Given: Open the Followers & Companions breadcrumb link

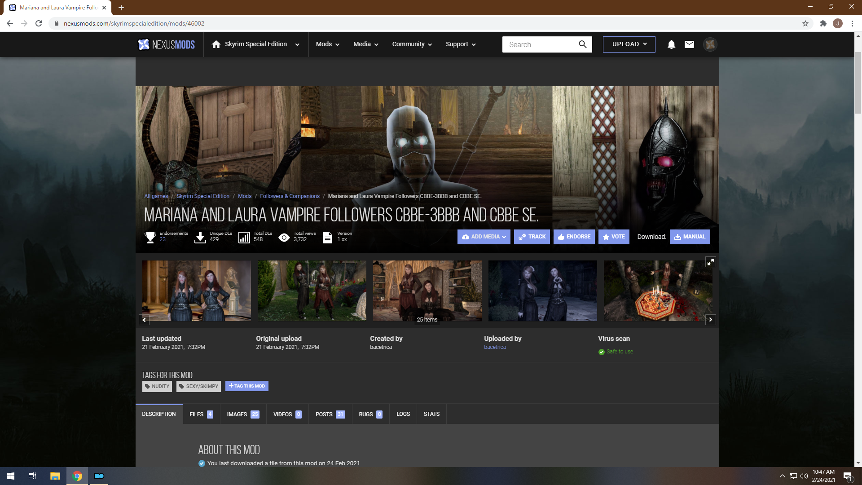Looking at the screenshot, I should pyautogui.click(x=290, y=196).
